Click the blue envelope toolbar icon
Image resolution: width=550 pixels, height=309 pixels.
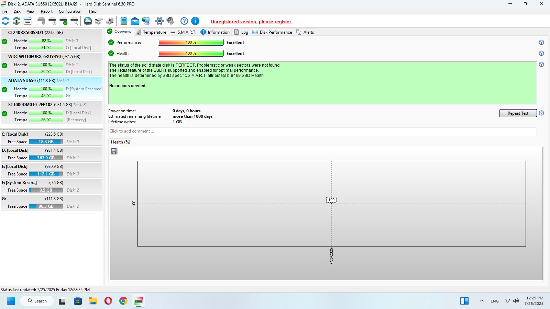coord(135,21)
